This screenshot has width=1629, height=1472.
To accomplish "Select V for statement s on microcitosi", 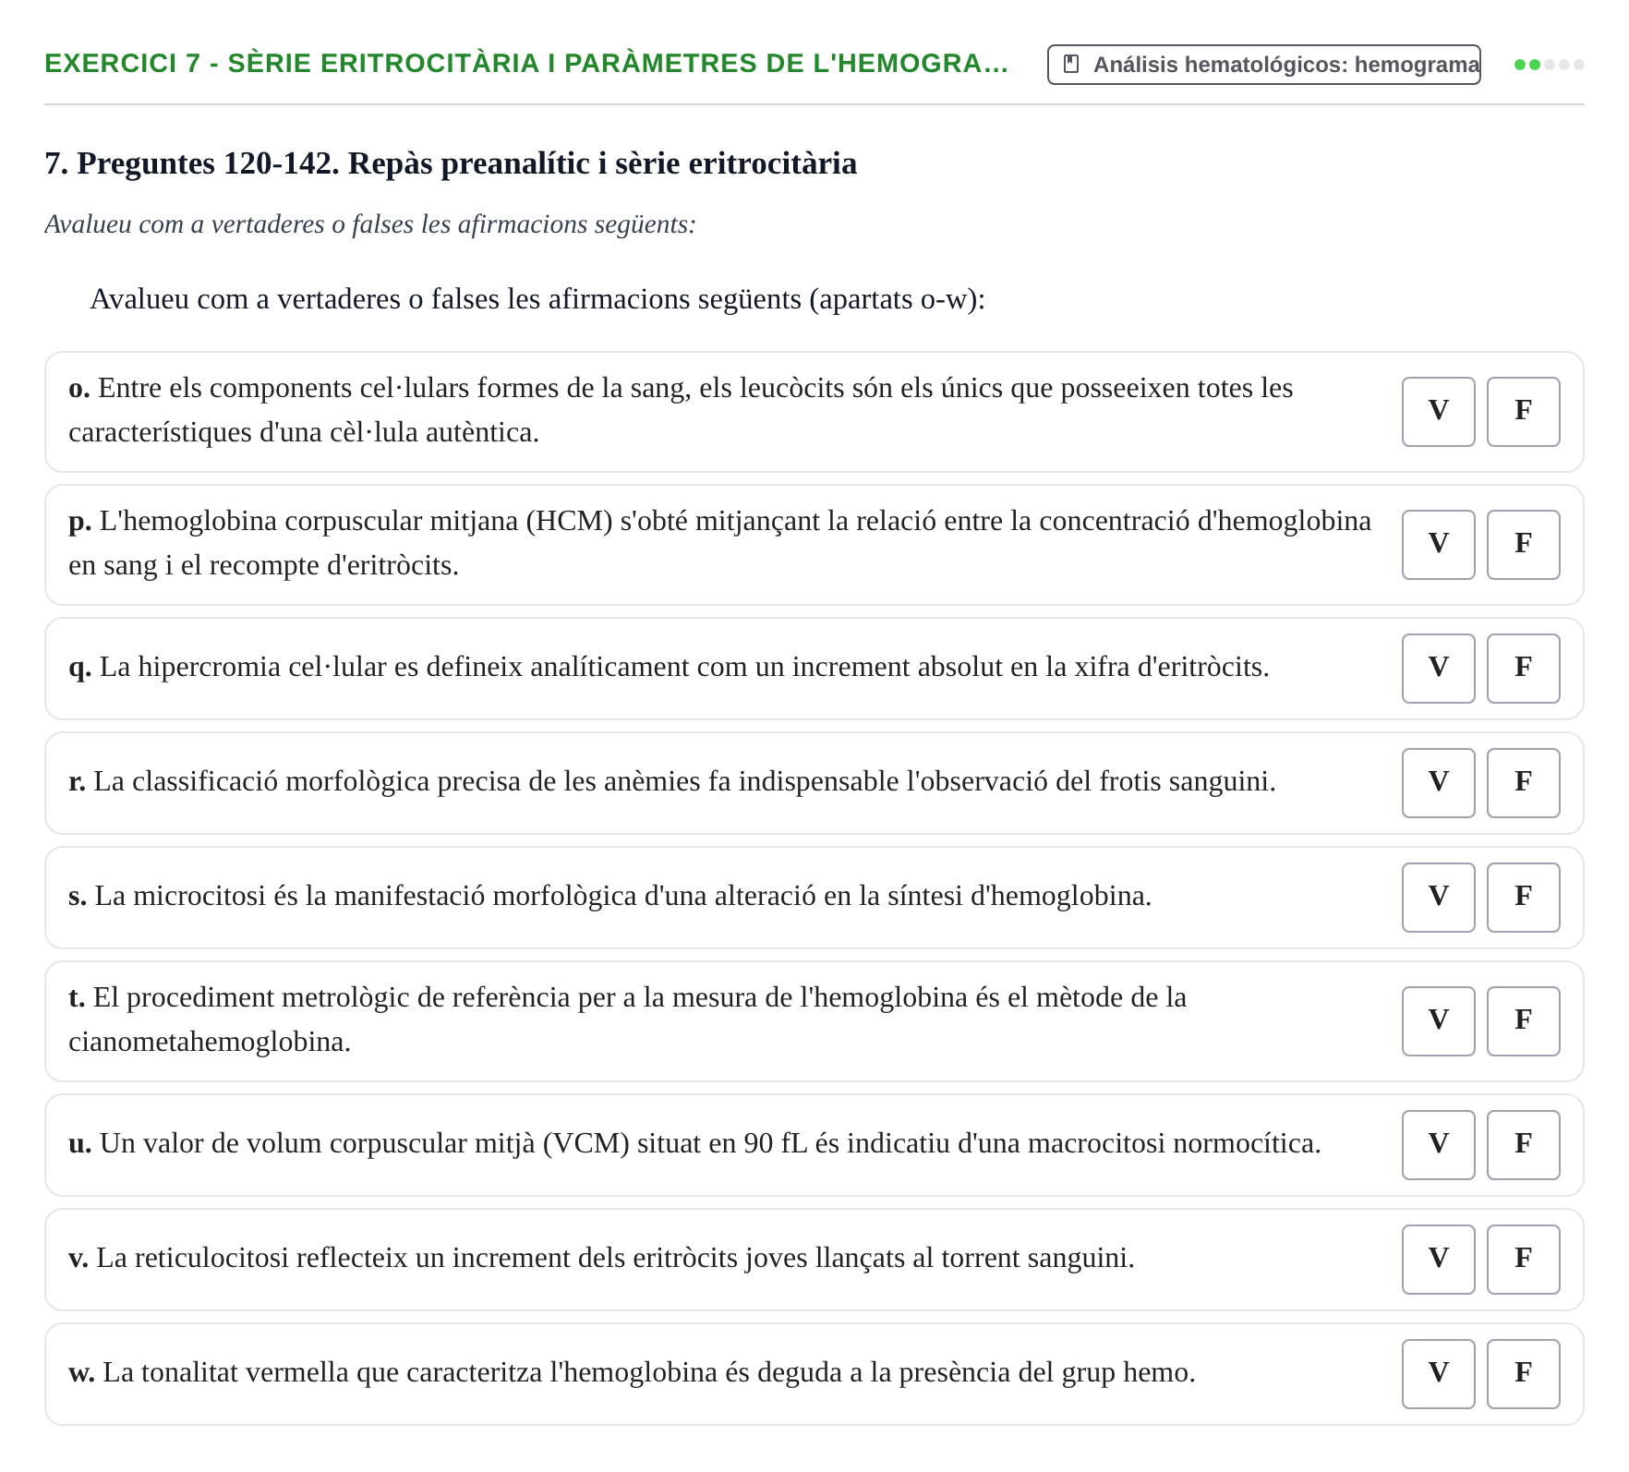I will tap(1438, 898).
